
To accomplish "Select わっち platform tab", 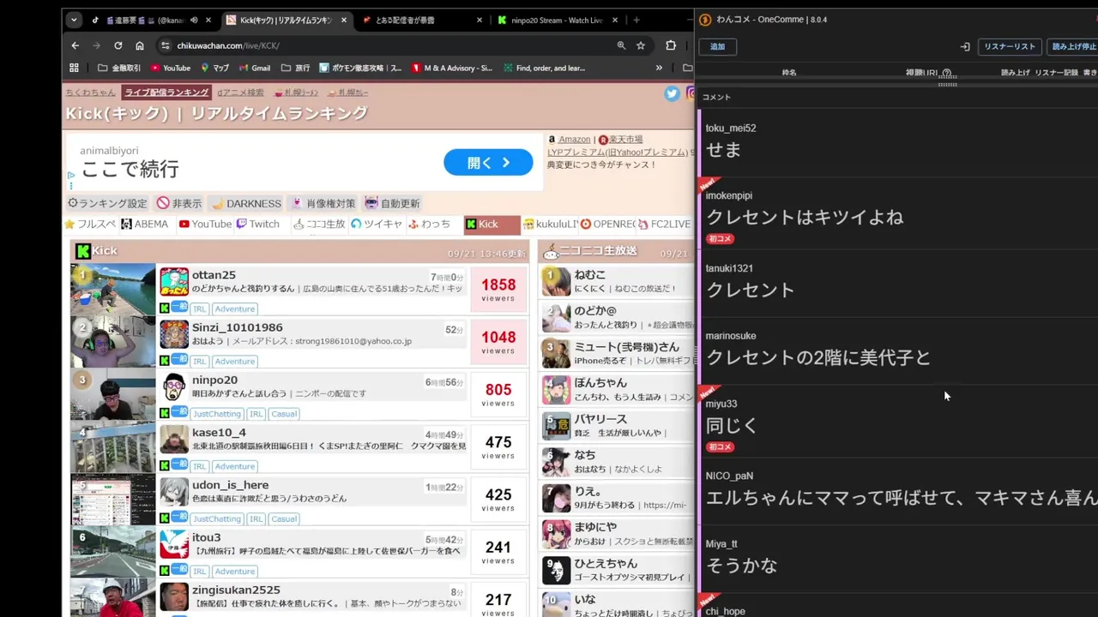I will 430,224.
